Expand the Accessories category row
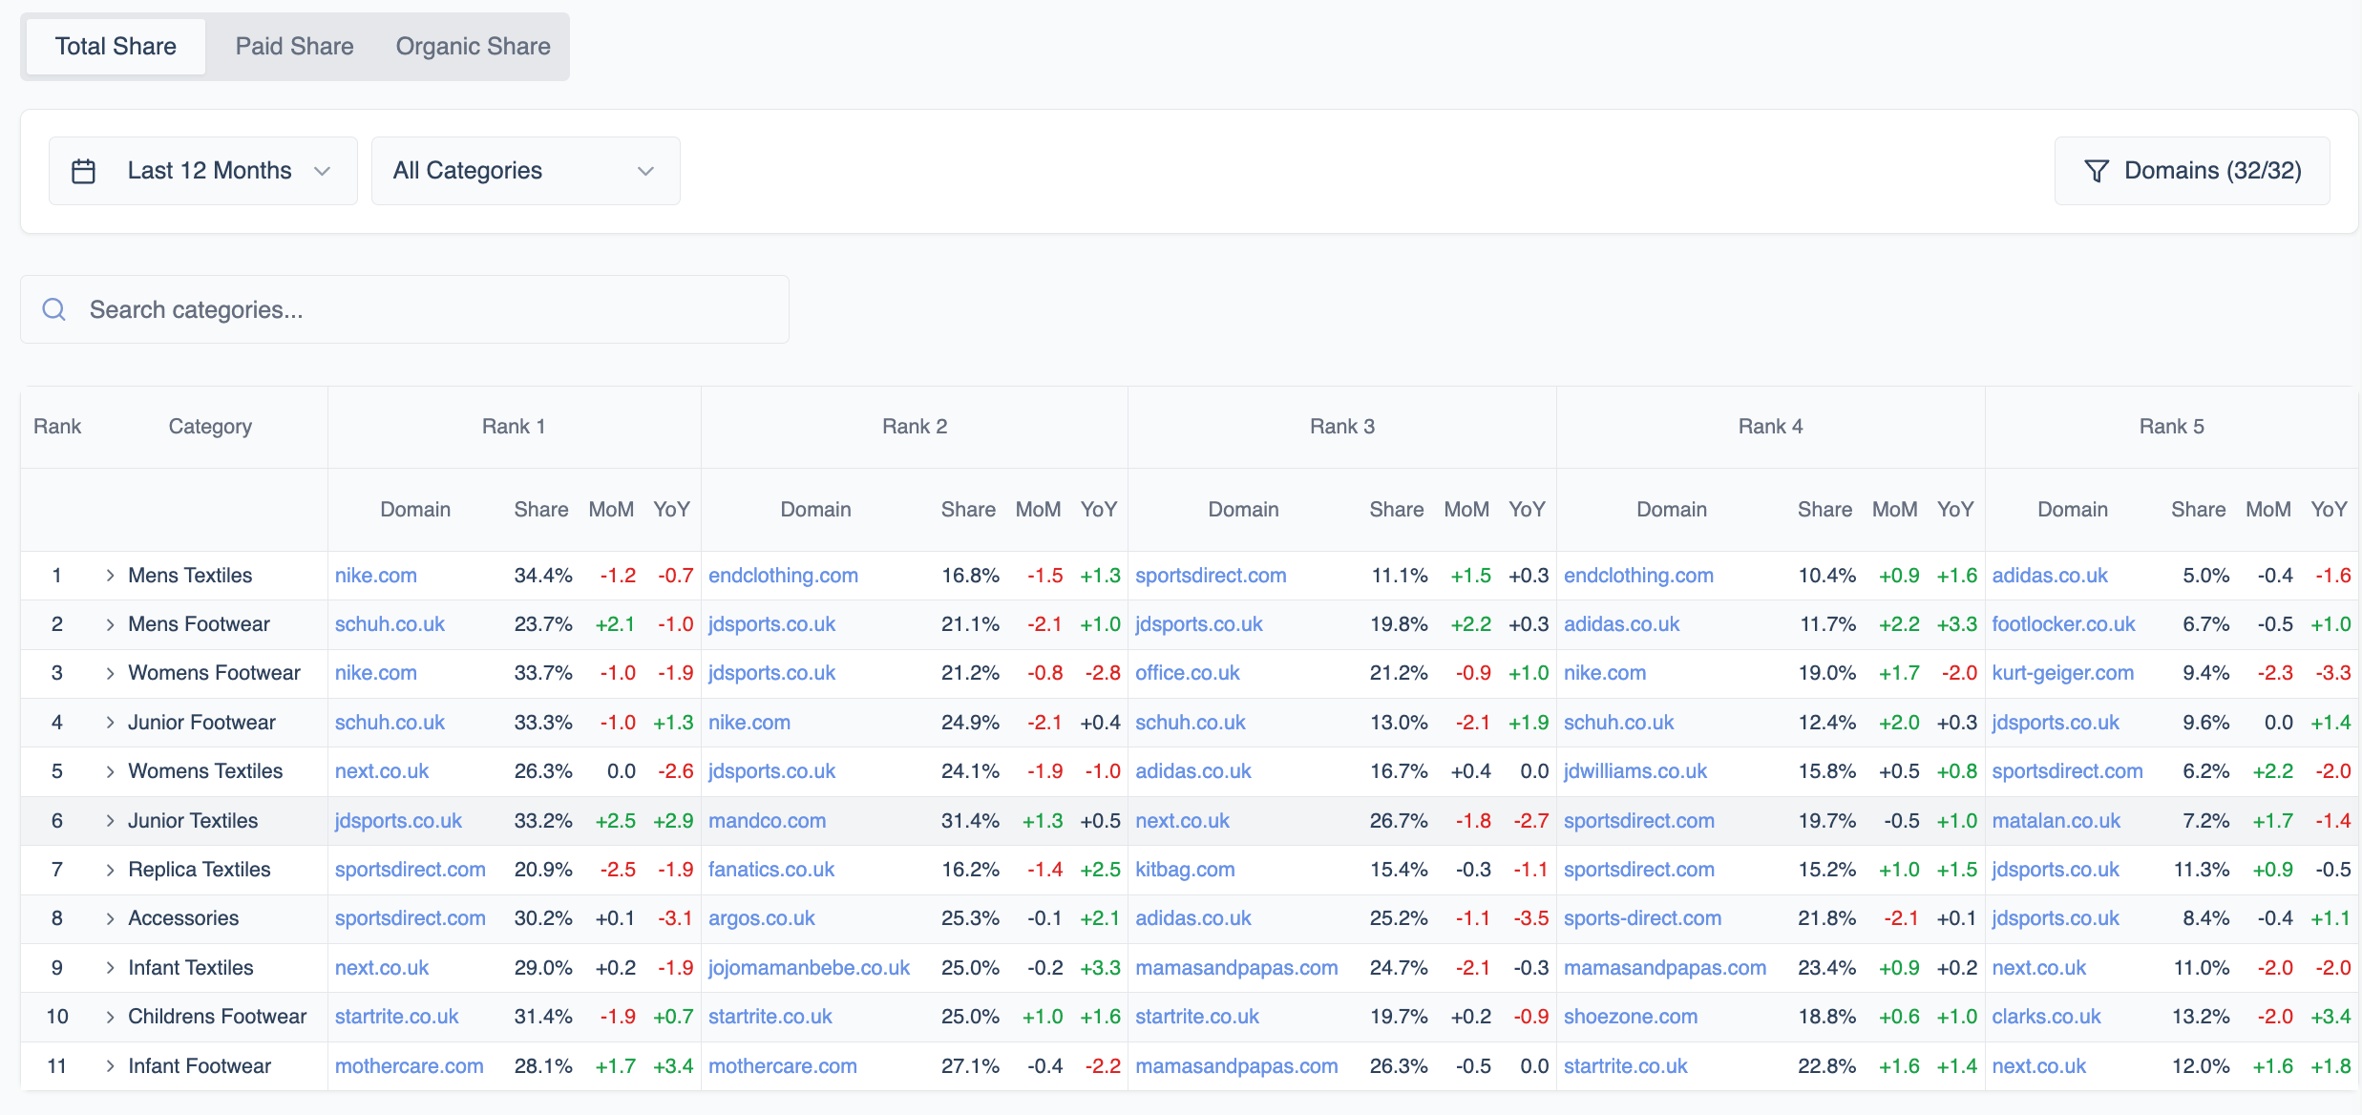Screen dimensions: 2362x1115 [109, 917]
